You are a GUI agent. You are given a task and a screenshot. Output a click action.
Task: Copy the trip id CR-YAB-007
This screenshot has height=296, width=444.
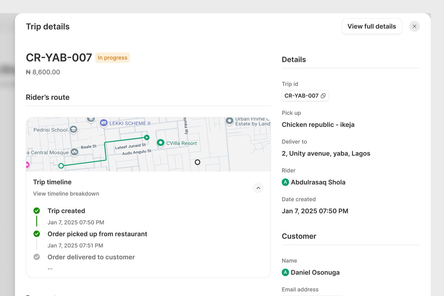(x=323, y=96)
